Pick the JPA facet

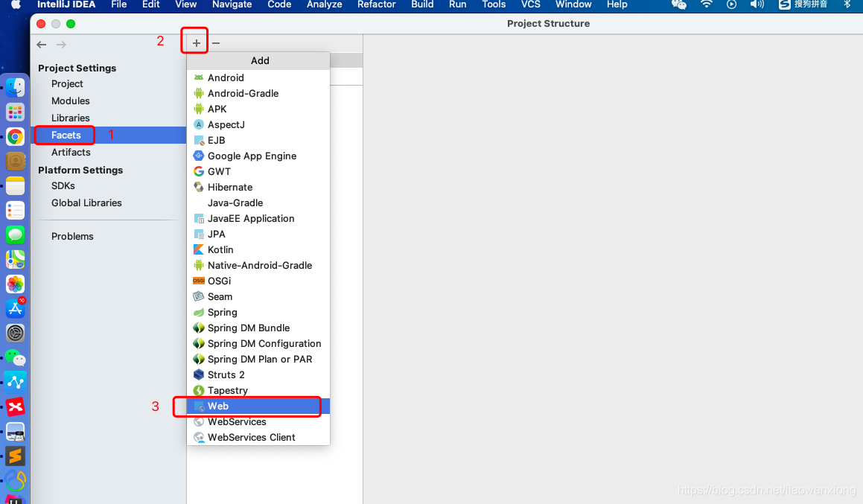[x=258, y=234]
